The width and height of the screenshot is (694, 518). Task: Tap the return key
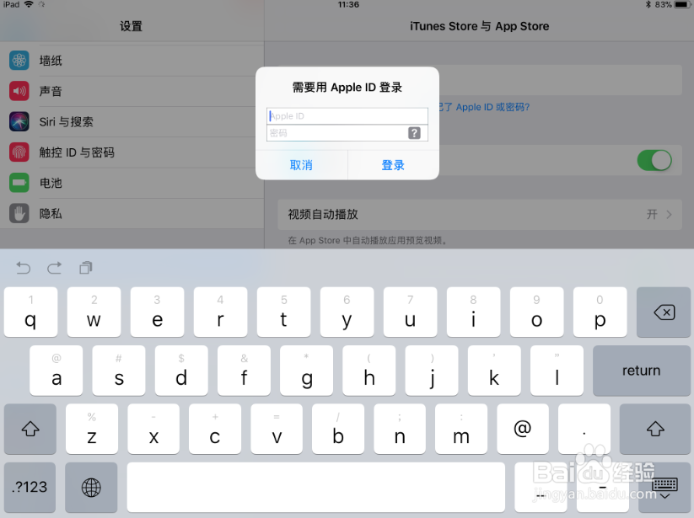642,371
